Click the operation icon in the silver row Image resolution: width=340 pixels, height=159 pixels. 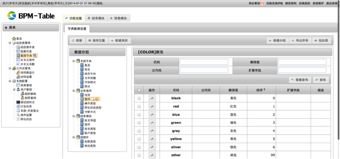152,147
